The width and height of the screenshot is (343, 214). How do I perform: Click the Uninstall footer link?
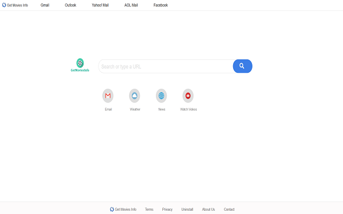(x=187, y=209)
